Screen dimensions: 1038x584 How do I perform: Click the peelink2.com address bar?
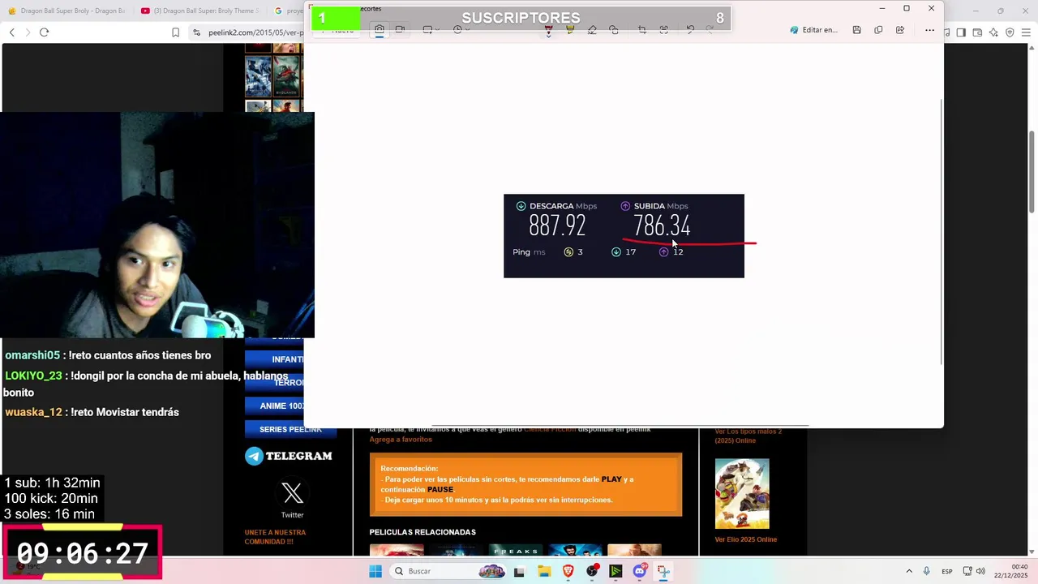pyautogui.click(x=255, y=32)
